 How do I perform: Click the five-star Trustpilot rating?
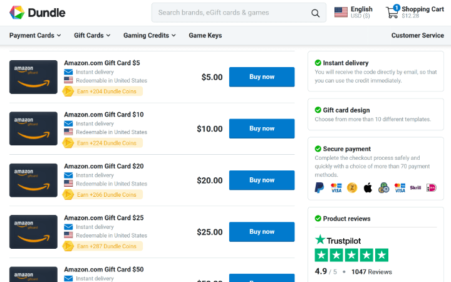tap(351, 255)
